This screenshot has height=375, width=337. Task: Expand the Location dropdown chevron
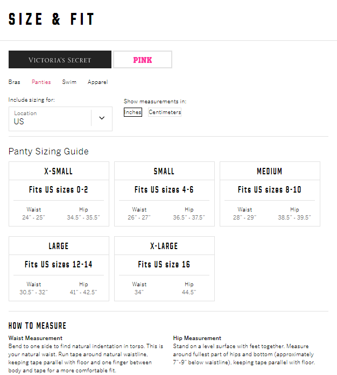102,118
